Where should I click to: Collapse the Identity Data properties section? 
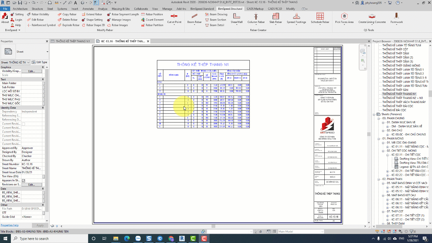click(43, 108)
